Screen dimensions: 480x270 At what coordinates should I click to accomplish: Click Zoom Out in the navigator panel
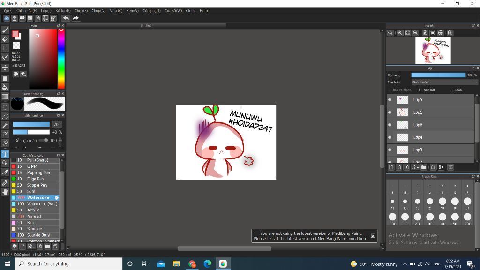(x=415, y=33)
